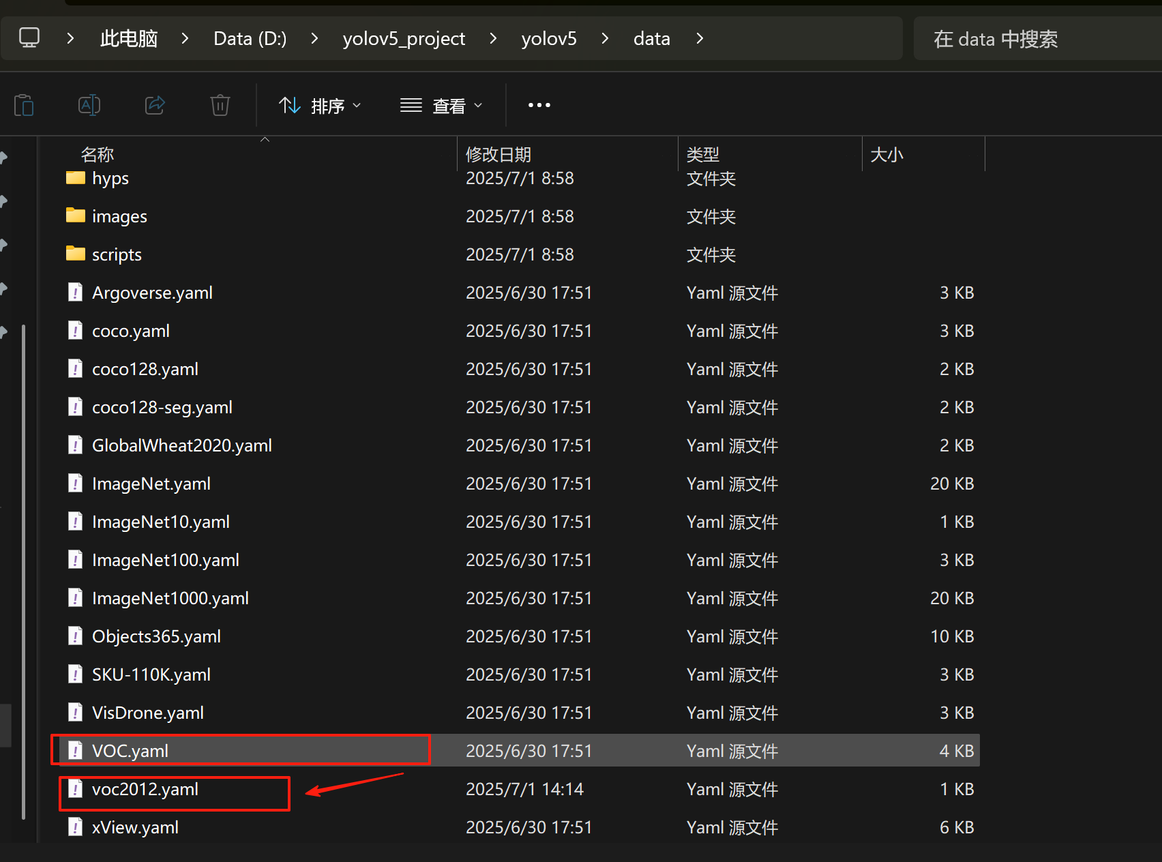The height and width of the screenshot is (862, 1162).
Task: Click the Rename icon in toolbar
Action: pyautogui.click(x=89, y=105)
